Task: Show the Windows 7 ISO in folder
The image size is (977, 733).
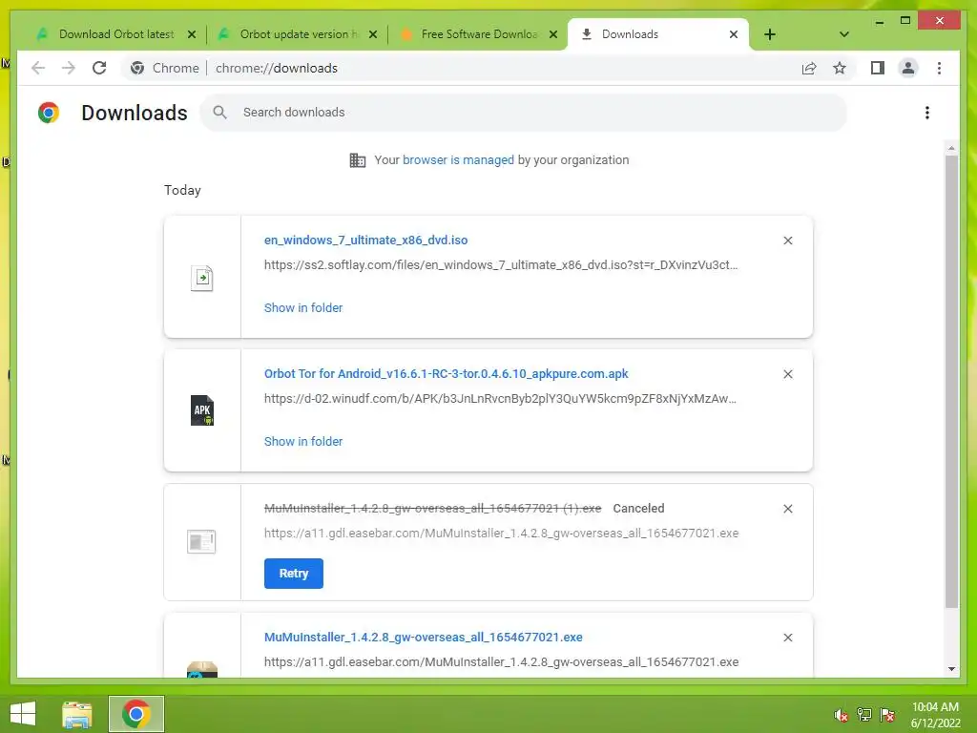Action: click(302, 308)
